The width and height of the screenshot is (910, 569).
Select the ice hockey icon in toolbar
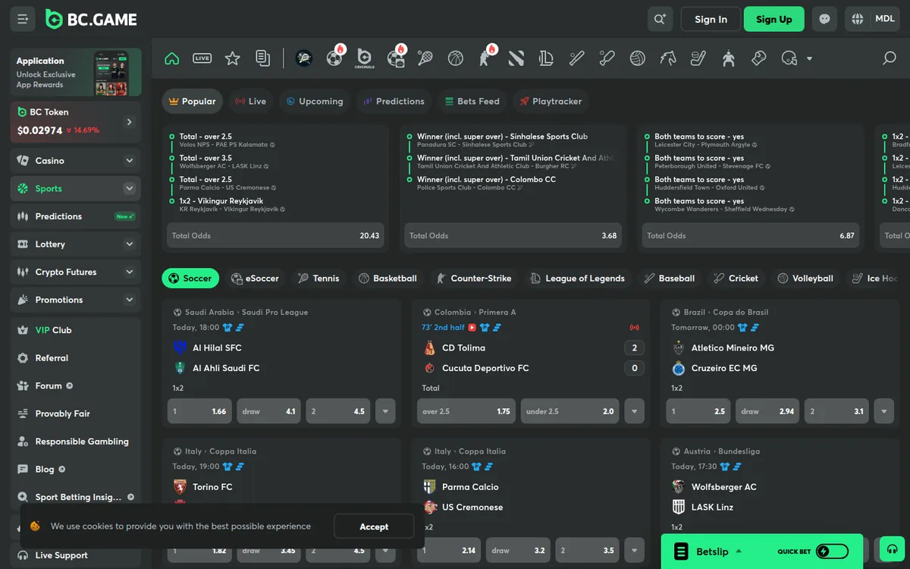[698, 58]
